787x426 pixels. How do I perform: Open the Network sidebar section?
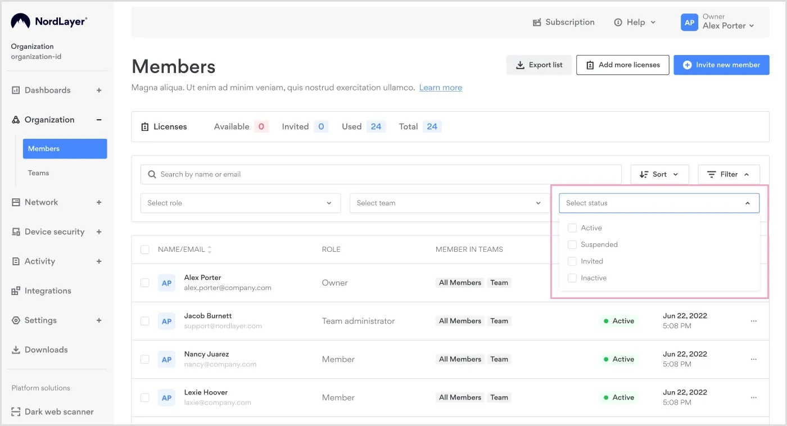point(40,202)
